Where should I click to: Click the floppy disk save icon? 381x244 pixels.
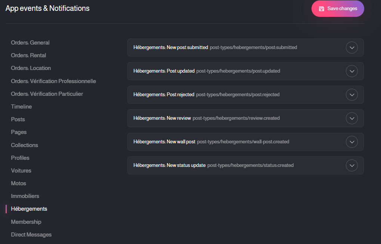pyautogui.click(x=321, y=8)
